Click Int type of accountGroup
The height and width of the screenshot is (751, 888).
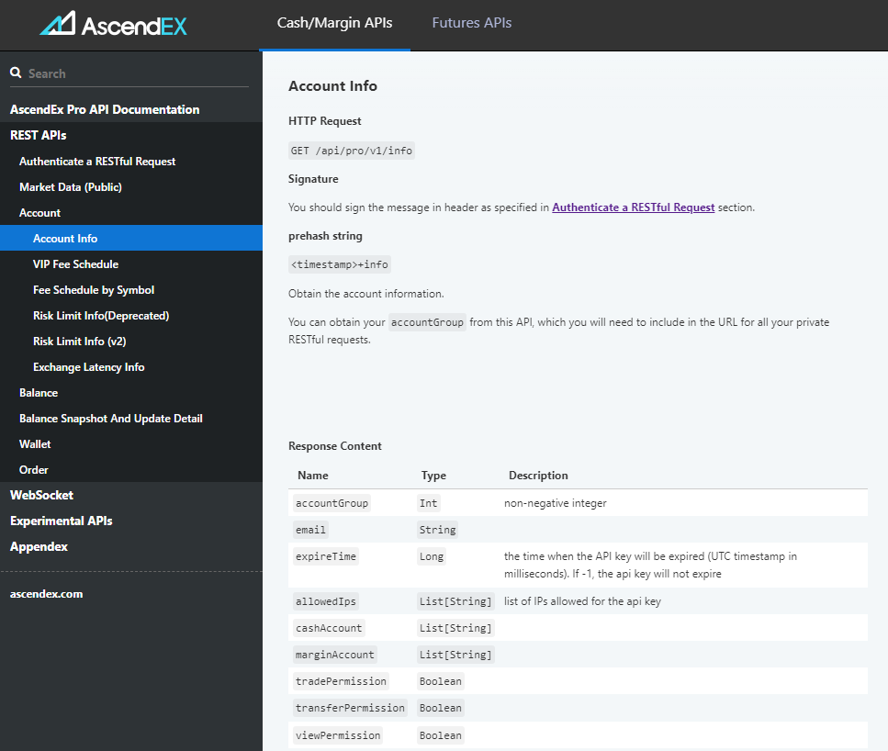tap(428, 503)
